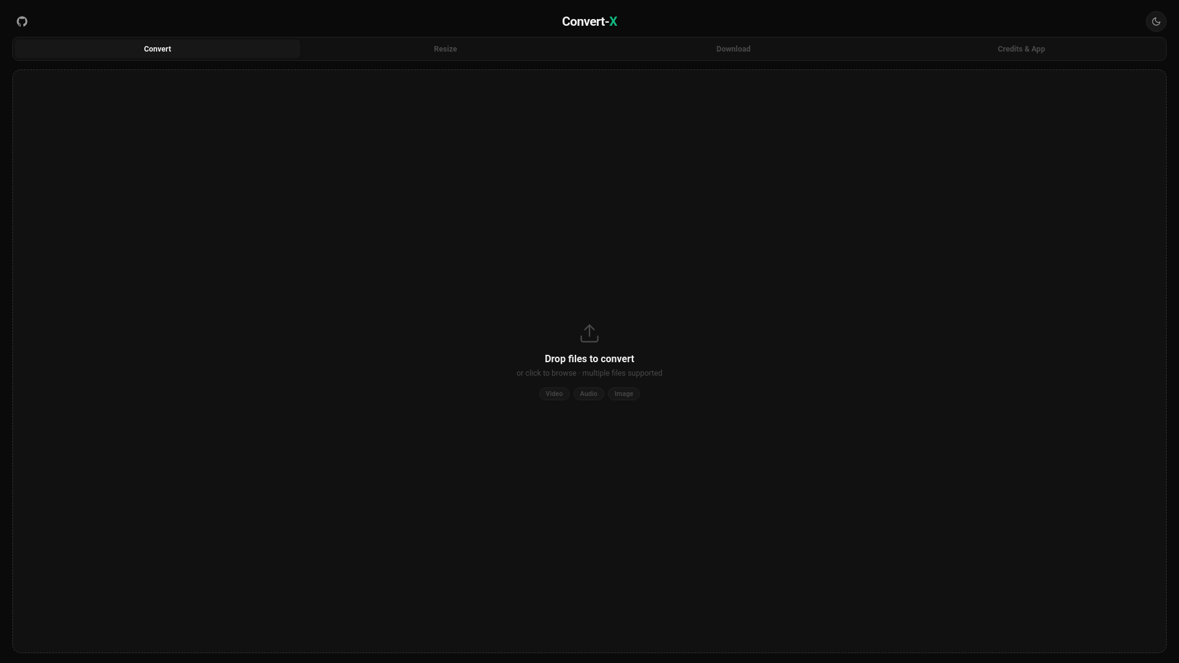Viewport: 1179px width, 663px height.
Task: Switch to the Resize tab
Action: coord(445,49)
